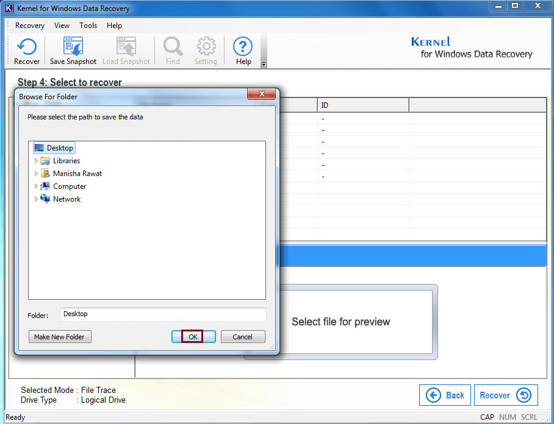Screen dimensions: 554x424
Task: Click the Libraries folder icon
Action: tap(45, 161)
